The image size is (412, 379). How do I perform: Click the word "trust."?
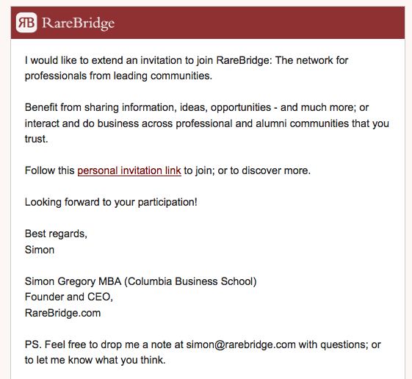[37, 139]
